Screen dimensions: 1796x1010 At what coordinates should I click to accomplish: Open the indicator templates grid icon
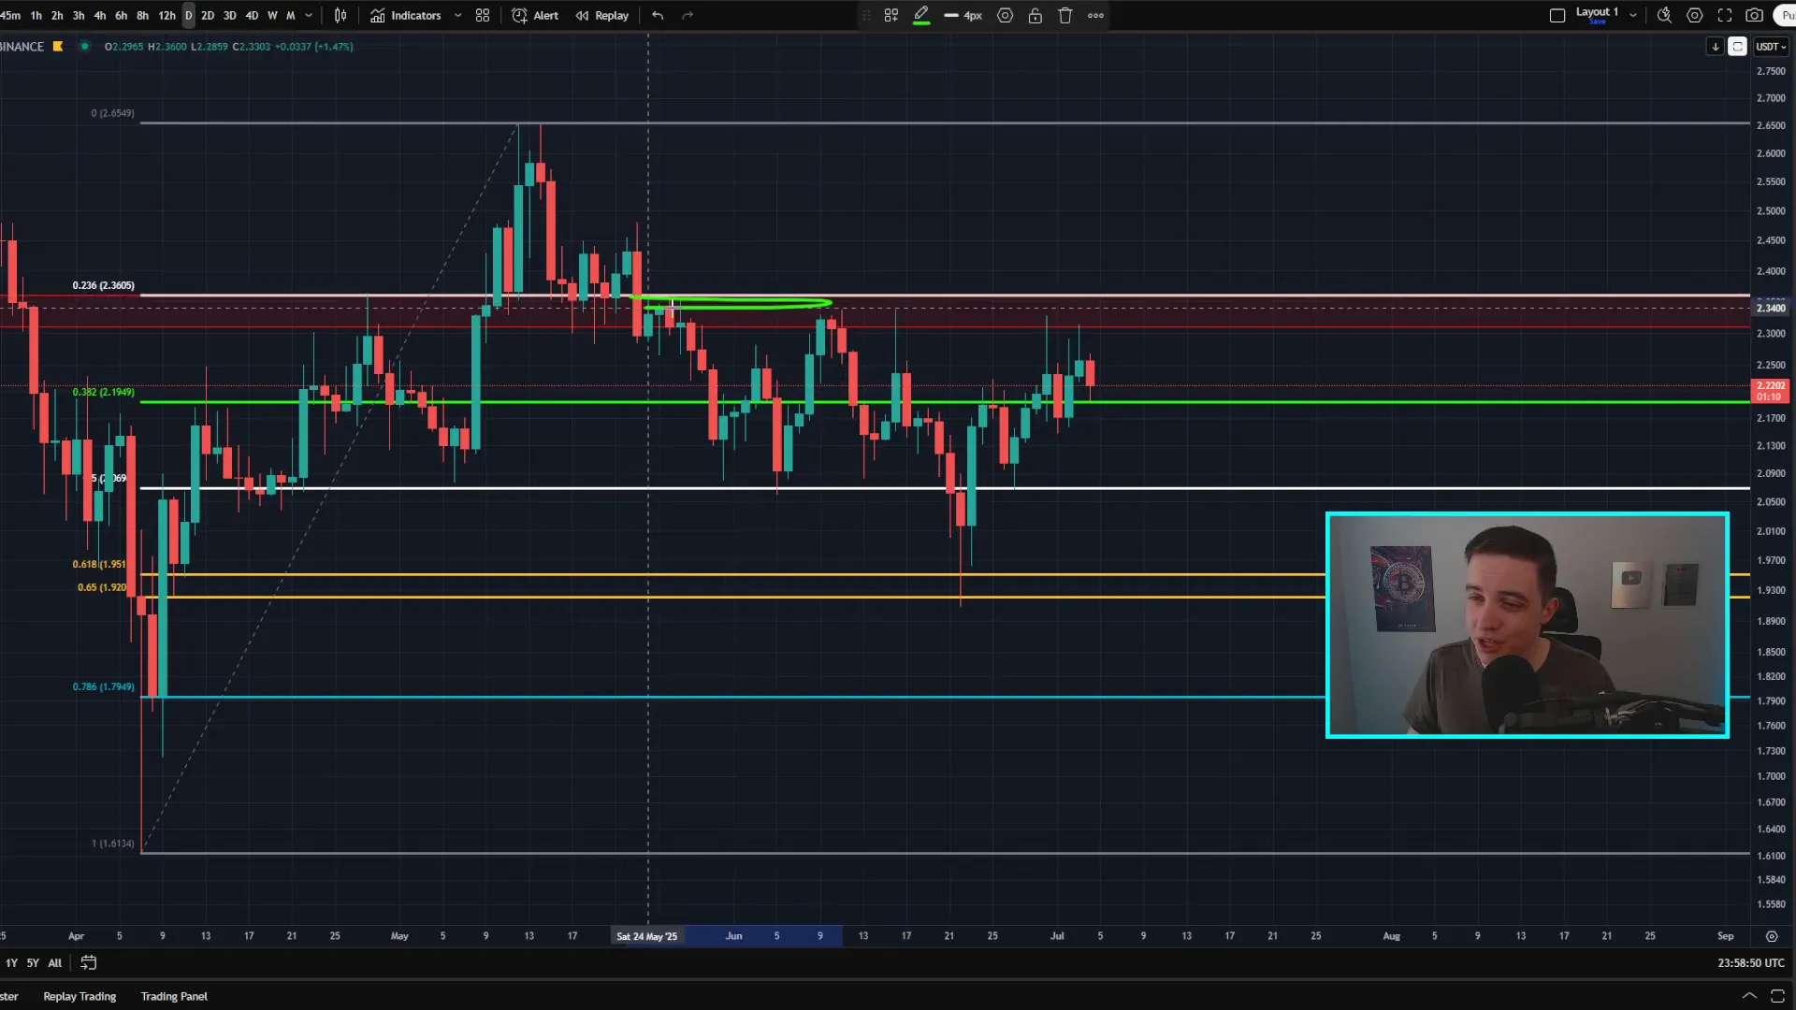click(x=483, y=15)
